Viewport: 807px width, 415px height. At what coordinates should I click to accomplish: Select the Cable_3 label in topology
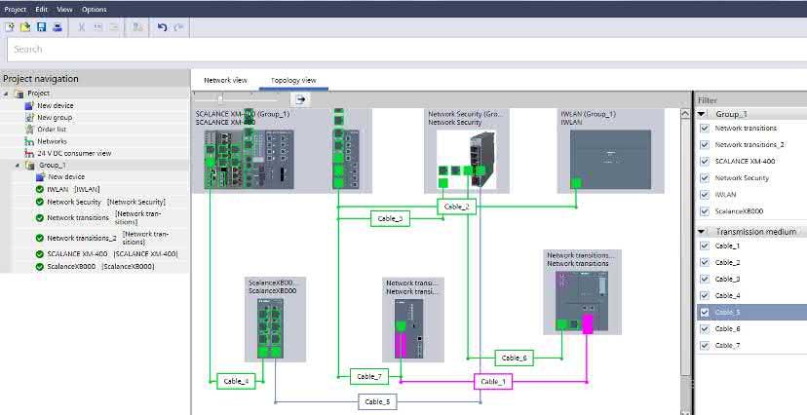[390, 218]
